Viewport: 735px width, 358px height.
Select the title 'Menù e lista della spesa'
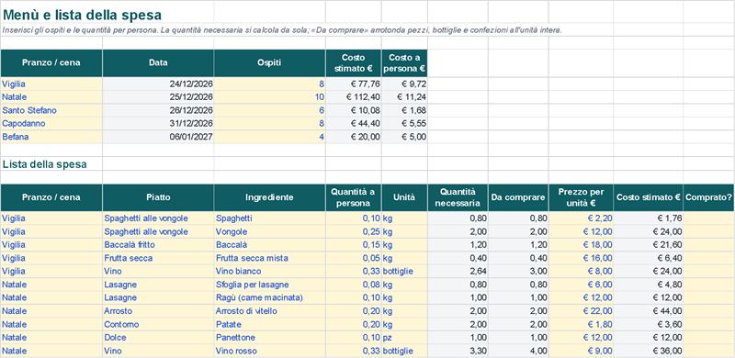click(x=82, y=15)
